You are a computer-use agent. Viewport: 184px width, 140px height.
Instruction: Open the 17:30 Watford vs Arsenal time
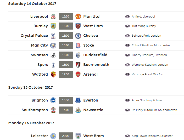point(66,74)
